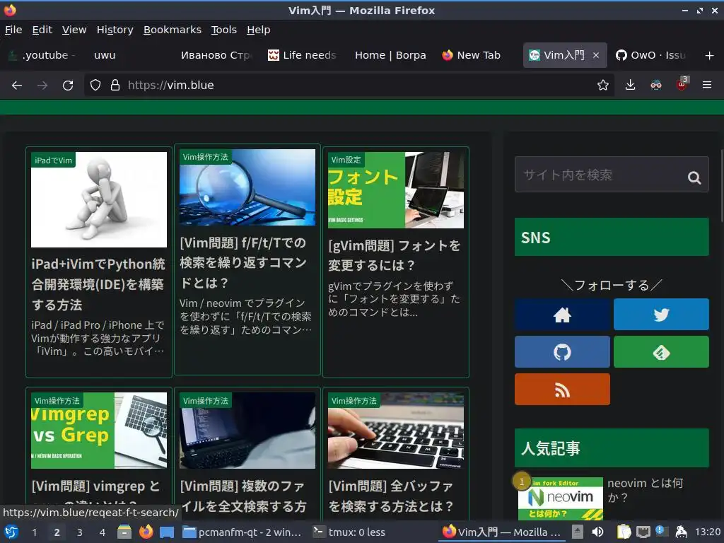Open the File menu
The height and width of the screenshot is (543, 724).
point(13,30)
